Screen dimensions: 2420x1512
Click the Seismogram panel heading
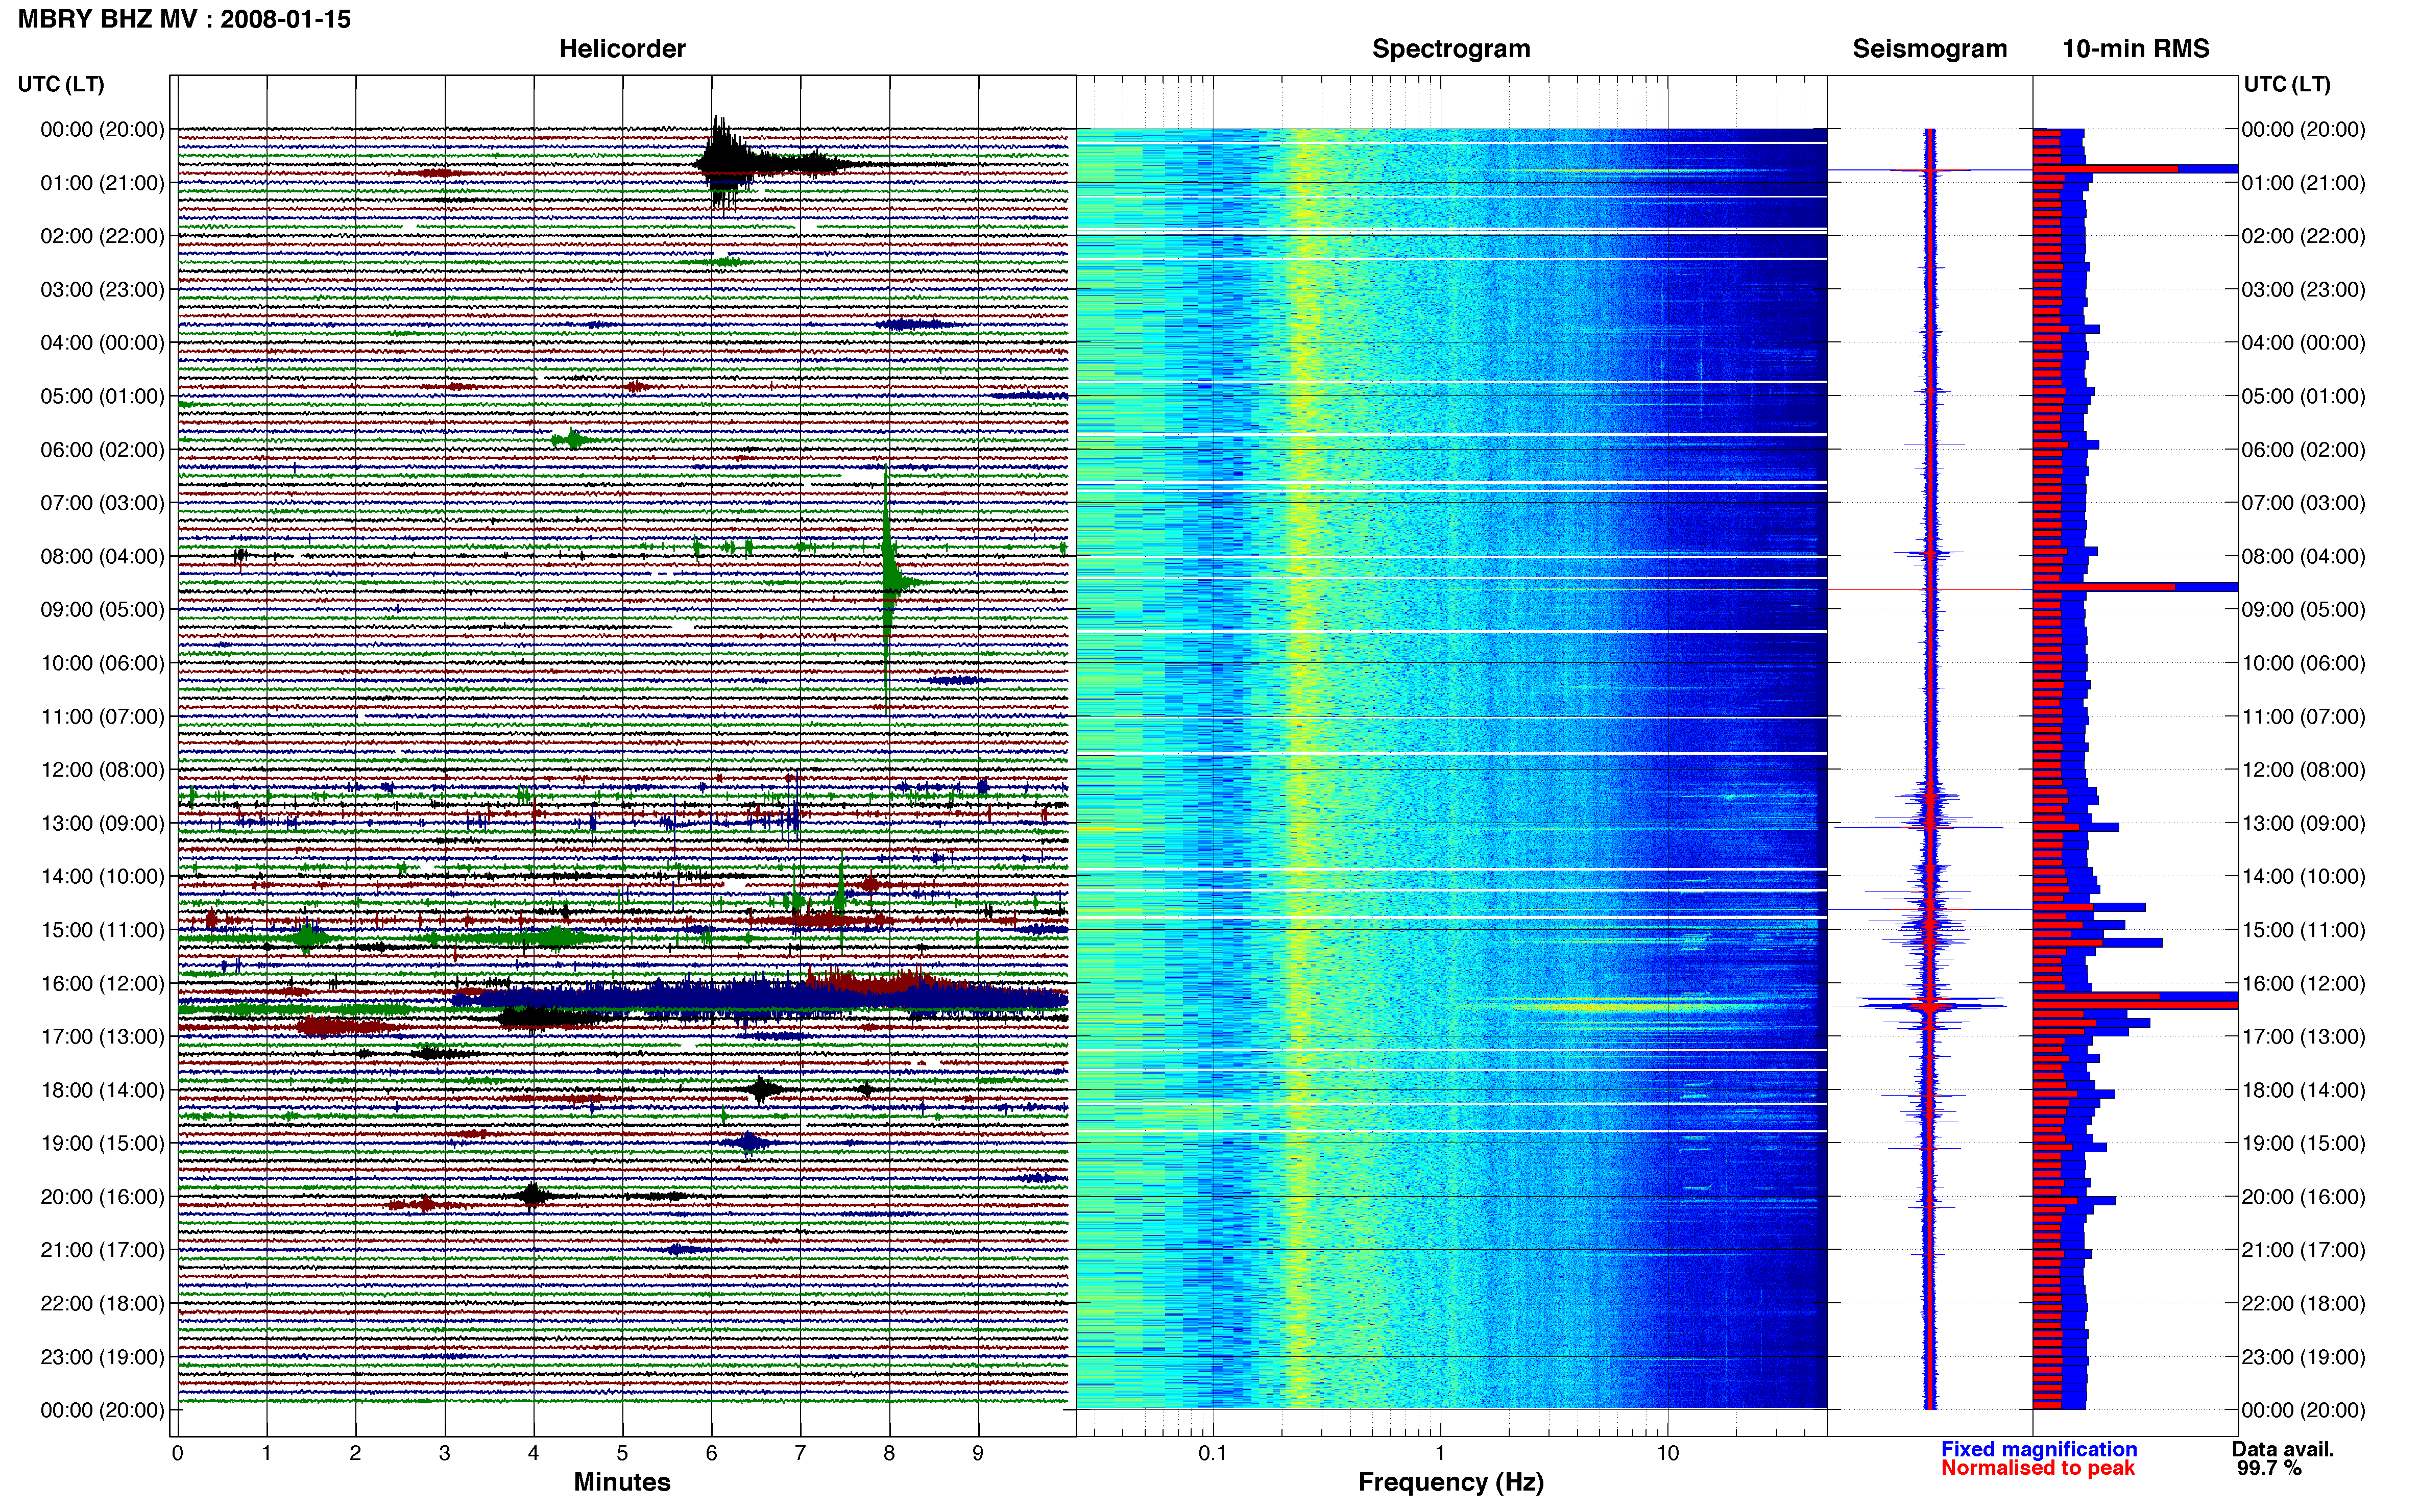pyautogui.click(x=1930, y=49)
